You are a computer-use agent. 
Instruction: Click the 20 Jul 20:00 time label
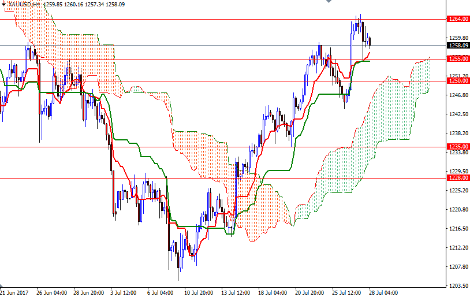pos(309,293)
